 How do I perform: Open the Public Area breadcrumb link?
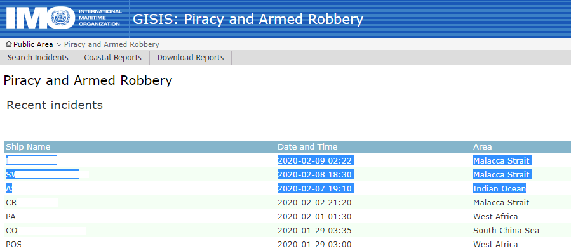click(33, 44)
